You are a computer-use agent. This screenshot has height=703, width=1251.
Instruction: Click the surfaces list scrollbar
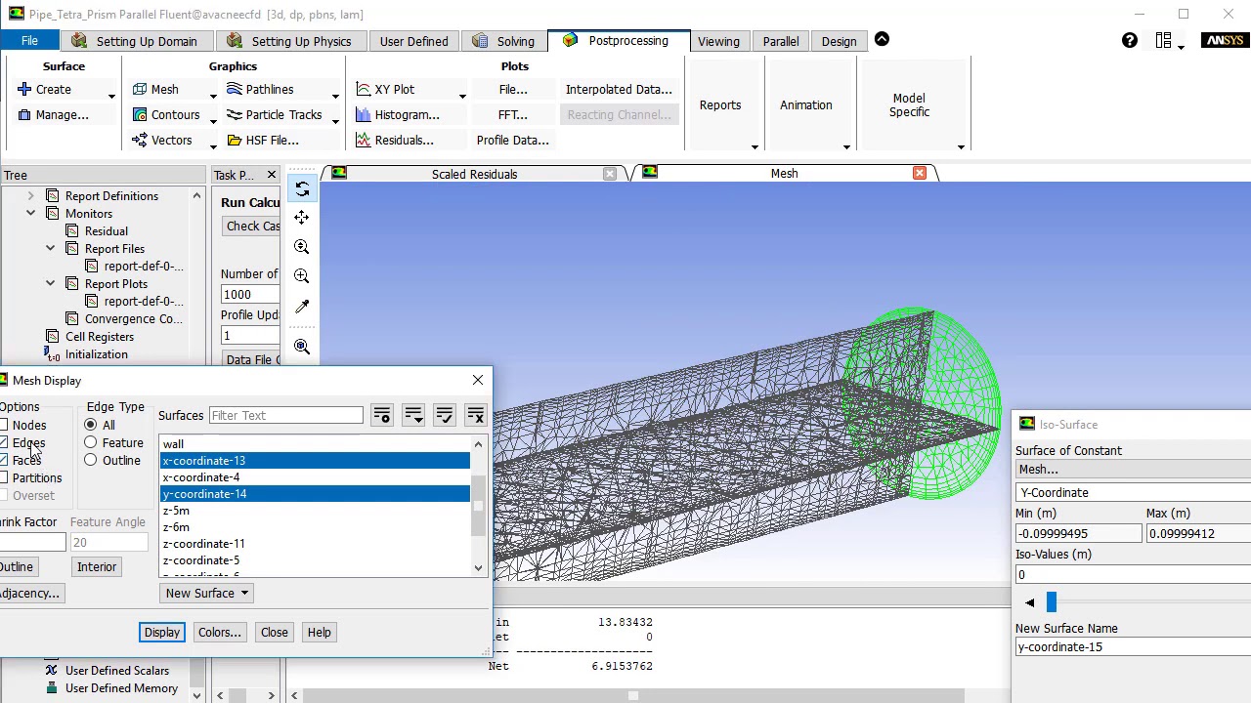pyautogui.click(x=478, y=506)
